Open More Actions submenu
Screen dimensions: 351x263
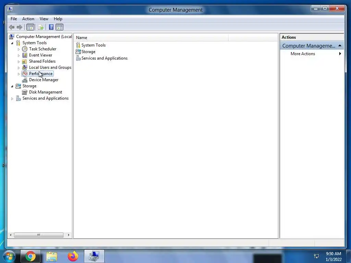pos(312,54)
